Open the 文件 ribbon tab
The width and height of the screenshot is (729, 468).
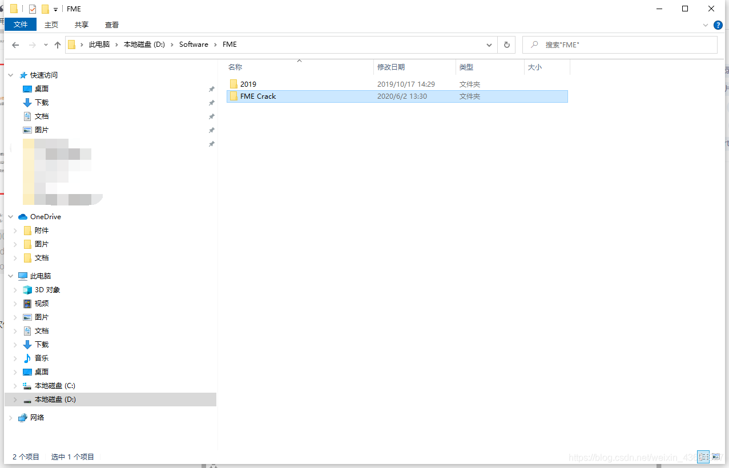point(21,25)
